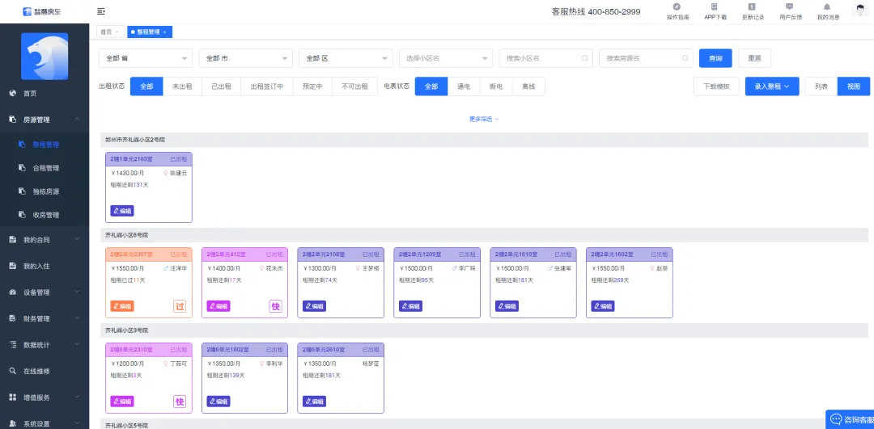Image resolution: width=874 pixels, height=429 pixels.
Task: Open 合租管理 in the sidebar
Action: (46, 168)
